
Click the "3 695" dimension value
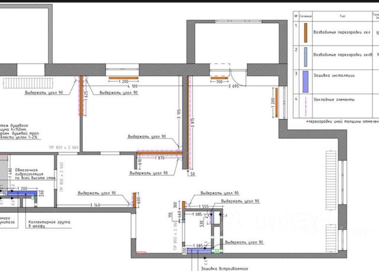coord(233,86)
